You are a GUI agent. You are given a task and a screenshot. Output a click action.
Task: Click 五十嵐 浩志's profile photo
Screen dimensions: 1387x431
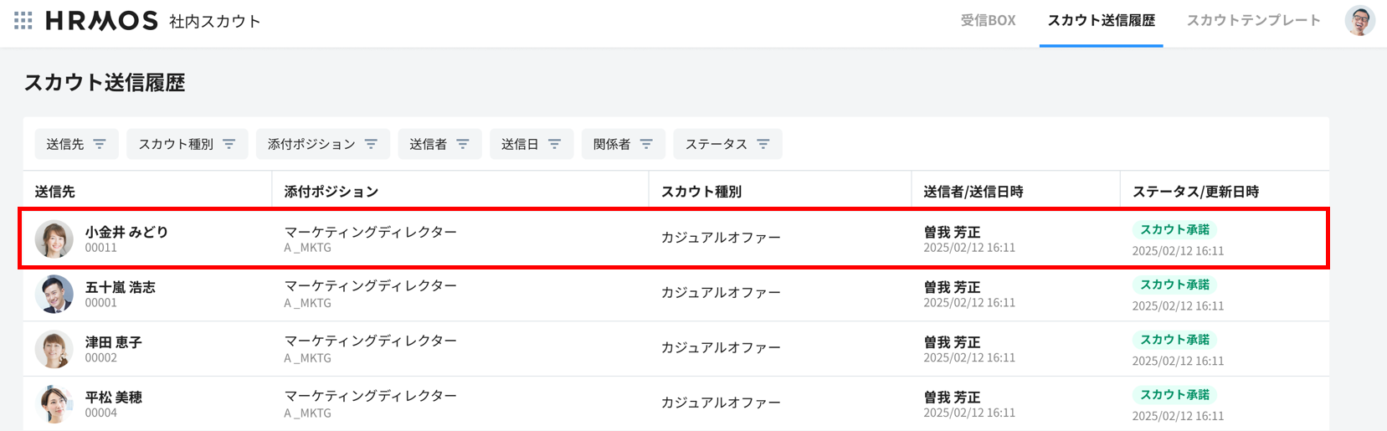(54, 294)
